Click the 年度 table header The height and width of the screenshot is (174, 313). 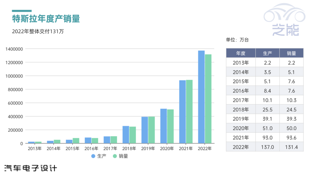point(241,53)
